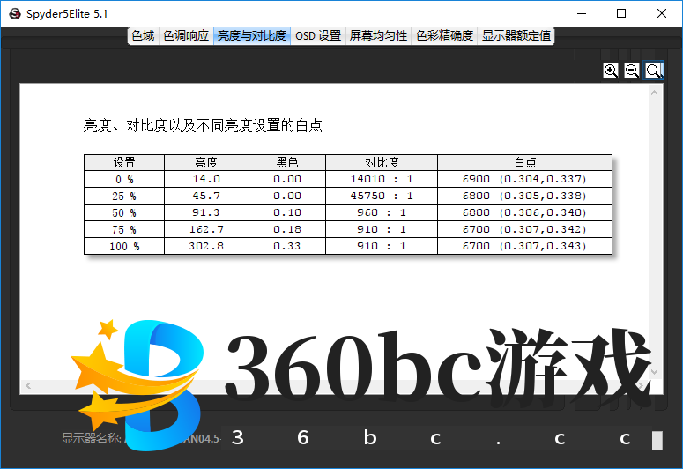Close the Spyder5Elite window
Image resolution: width=683 pixels, height=469 pixels.
coord(662,13)
